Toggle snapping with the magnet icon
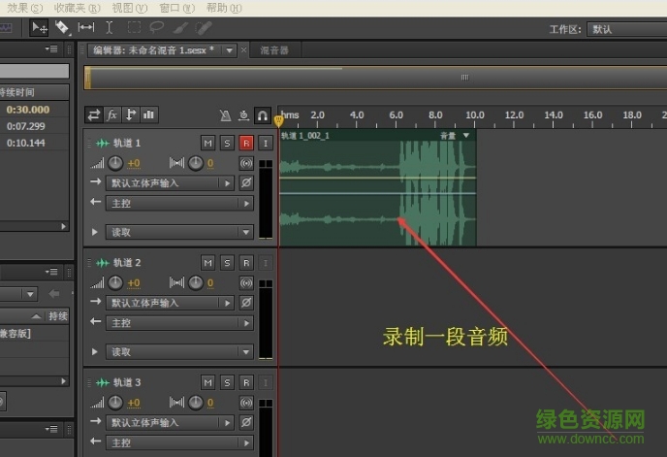Viewport: 667px width, 457px height. pyautogui.click(x=263, y=114)
